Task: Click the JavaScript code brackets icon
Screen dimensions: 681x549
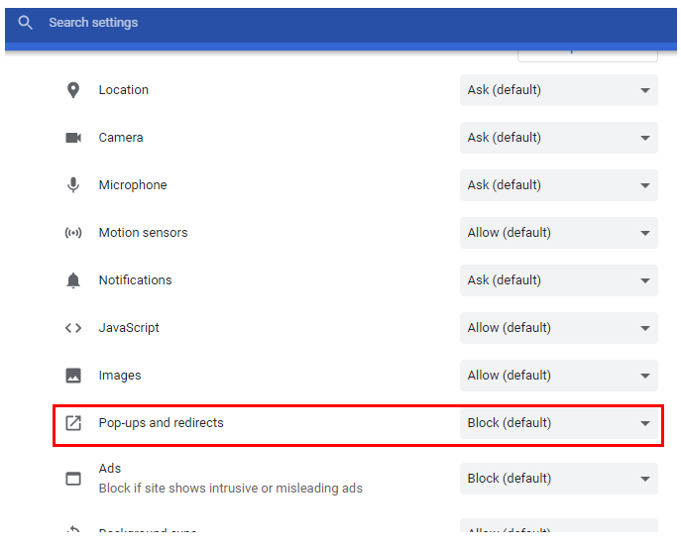Action: [x=73, y=328]
